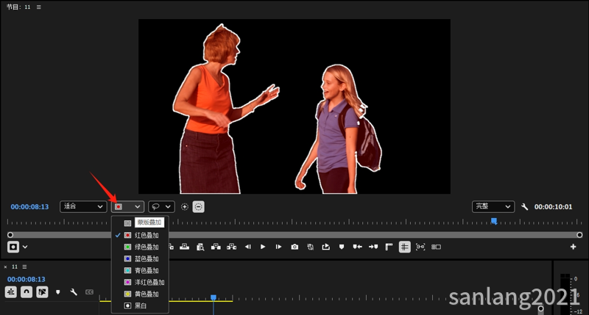Screen dimensions: 589x315
Task: Click the twin-rectangle comparison icon right of transport
Action: tap(436, 247)
